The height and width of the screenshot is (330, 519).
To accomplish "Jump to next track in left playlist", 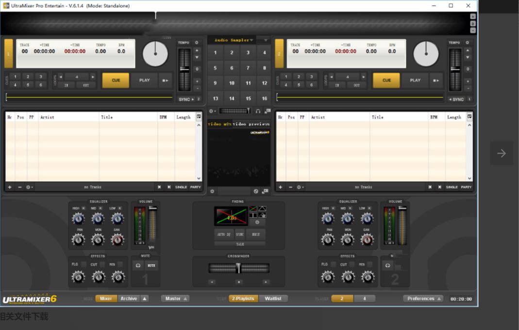I will [169, 188].
